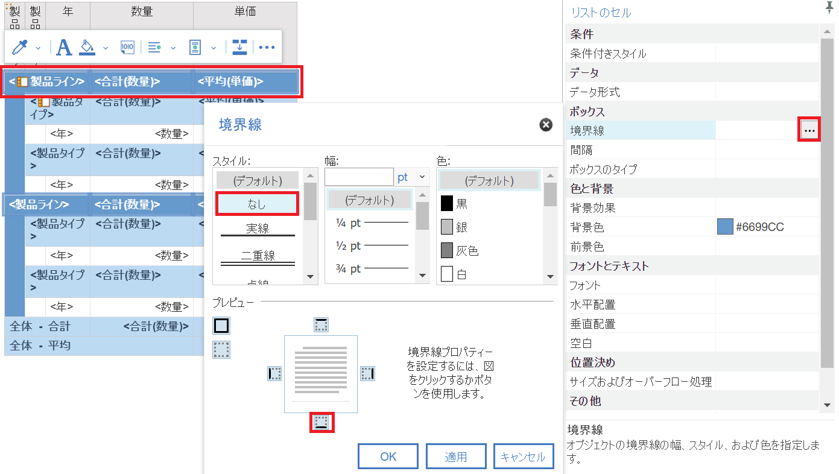Pick the 銀 silver color swatch
Image resolution: width=839 pixels, height=474 pixels.
447,227
